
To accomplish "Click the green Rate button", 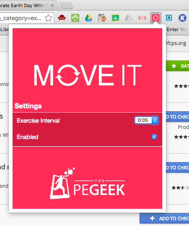I will pyautogui.click(x=178, y=66).
